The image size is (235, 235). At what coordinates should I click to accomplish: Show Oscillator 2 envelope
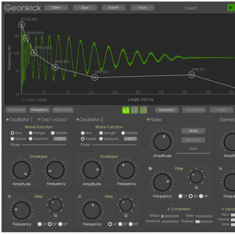tap(194, 110)
